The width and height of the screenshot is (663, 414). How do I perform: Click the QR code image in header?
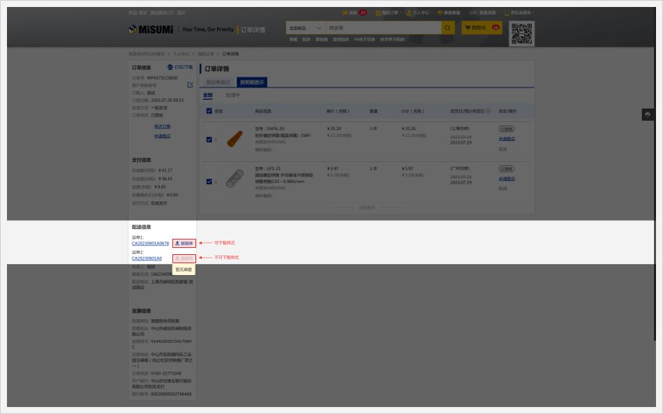coord(521,33)
